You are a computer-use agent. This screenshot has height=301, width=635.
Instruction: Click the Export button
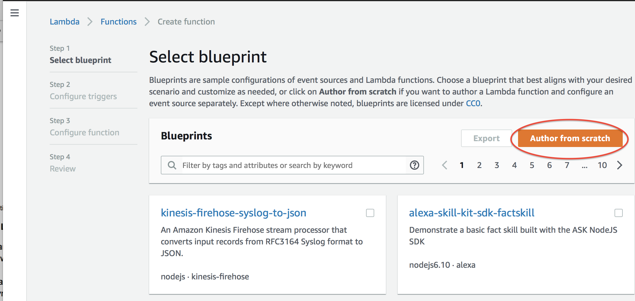click(x=486, y=138)
